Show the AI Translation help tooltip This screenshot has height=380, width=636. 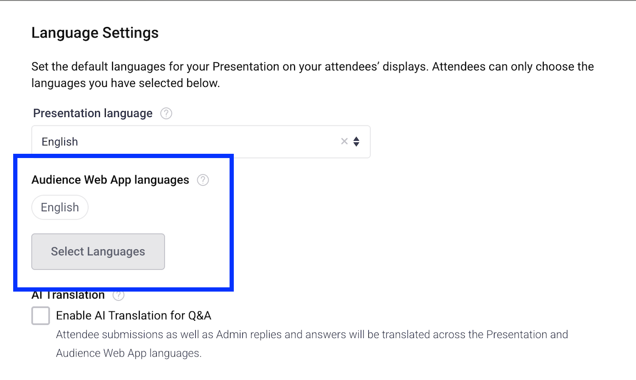tap(119, 295)
